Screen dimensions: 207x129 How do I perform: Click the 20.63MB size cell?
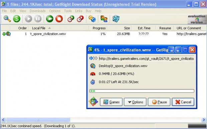click(123, 34)
